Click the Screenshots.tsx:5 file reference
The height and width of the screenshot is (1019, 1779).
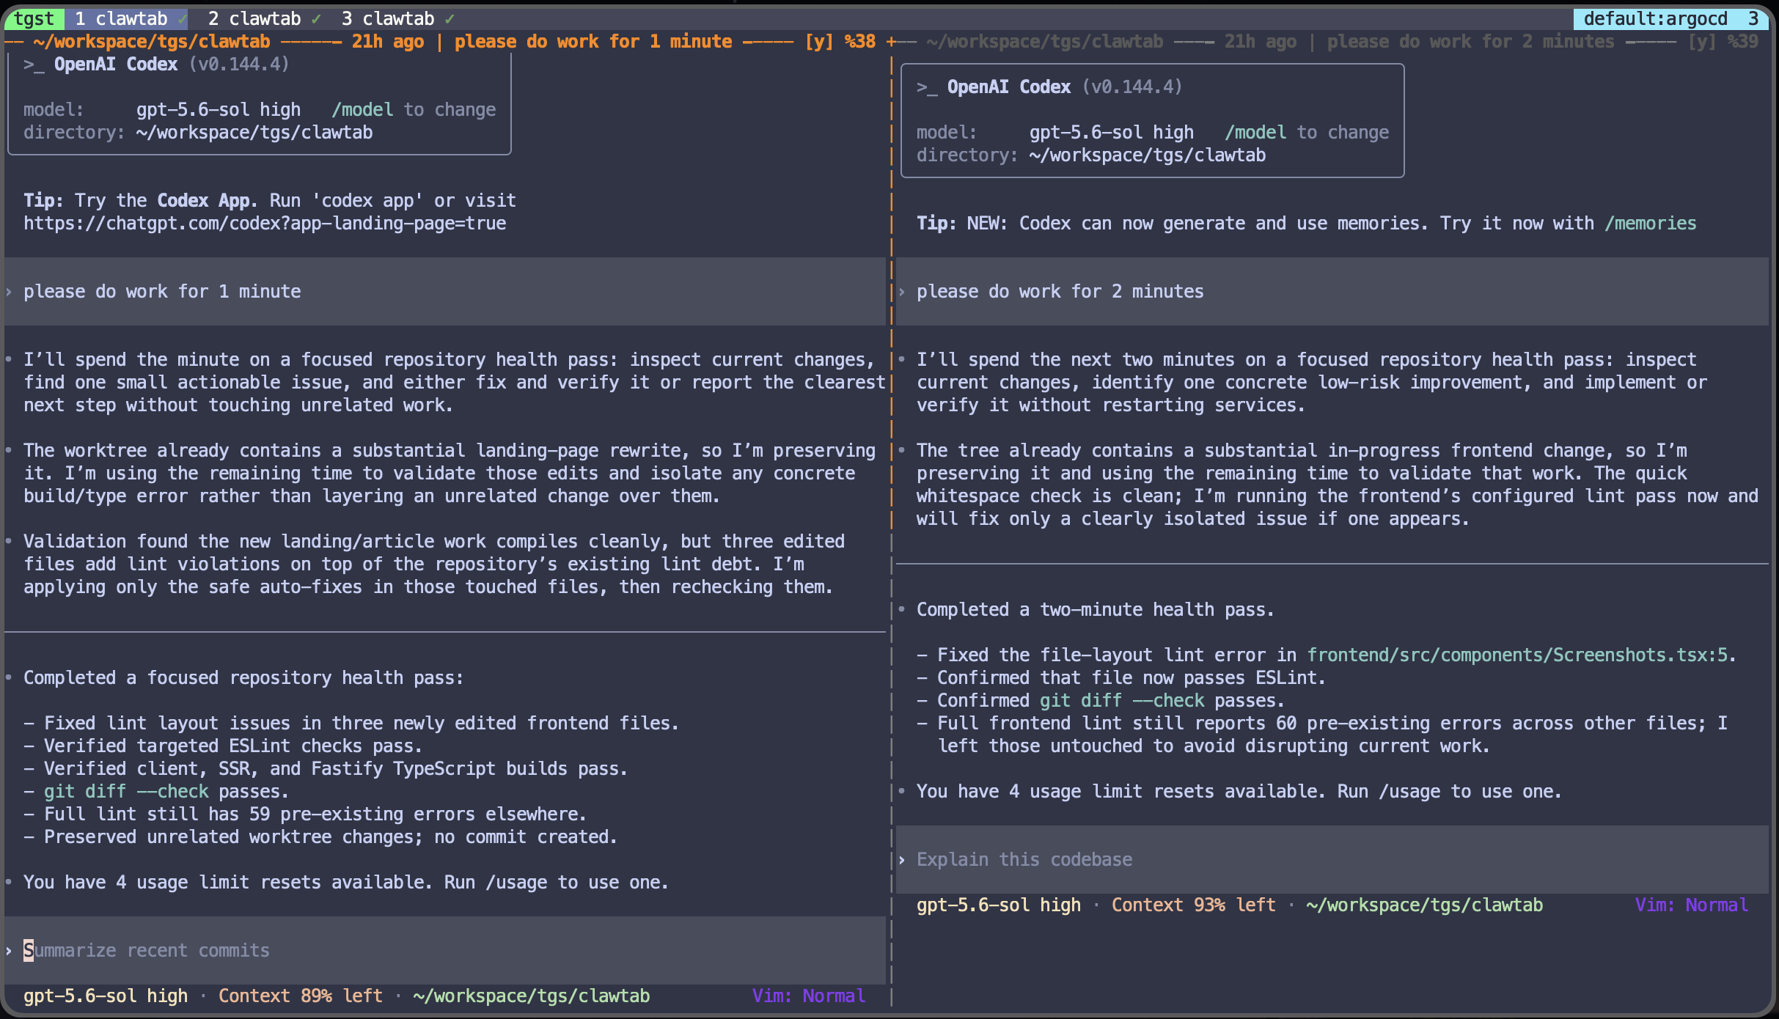(x=1517, y=655)
